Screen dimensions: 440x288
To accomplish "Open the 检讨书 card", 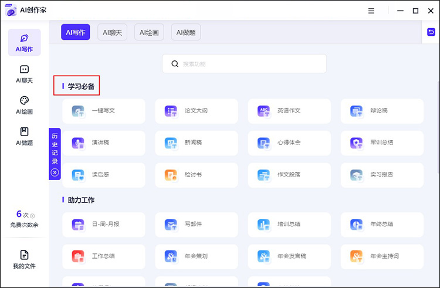I will tap(197, 175).
